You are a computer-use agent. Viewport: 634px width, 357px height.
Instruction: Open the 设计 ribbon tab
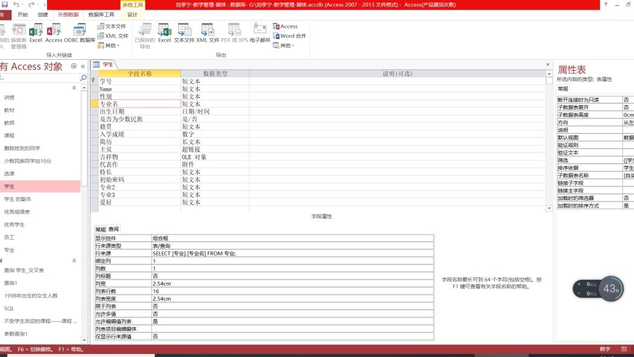pos(133,14)
